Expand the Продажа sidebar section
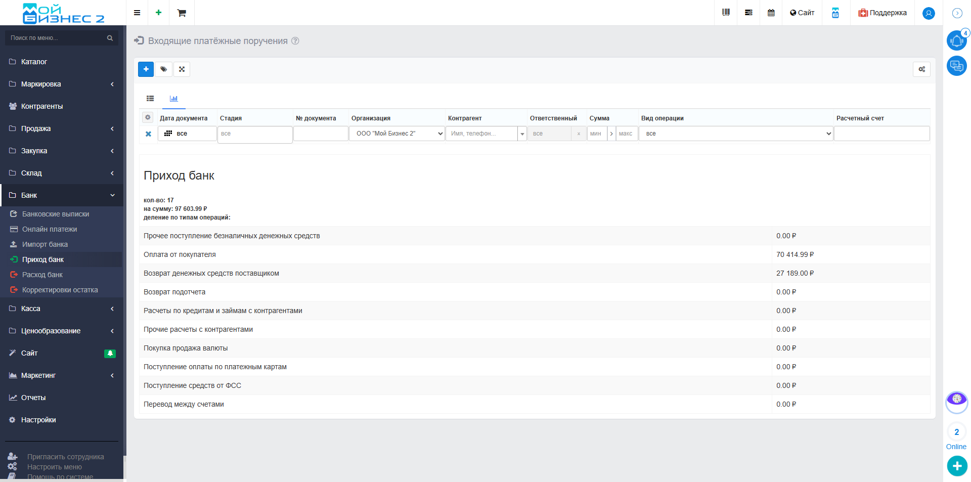The image size is (971, 482). click(x=62, y=128)
